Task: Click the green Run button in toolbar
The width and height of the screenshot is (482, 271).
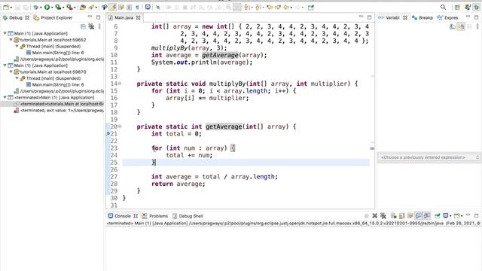Action: pos(47,7)
